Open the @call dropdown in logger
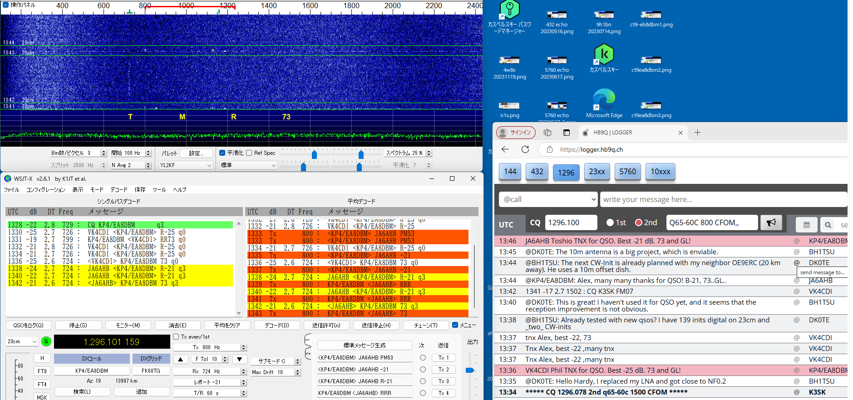Viewport: 853px width, 400px height. [548, 199]
